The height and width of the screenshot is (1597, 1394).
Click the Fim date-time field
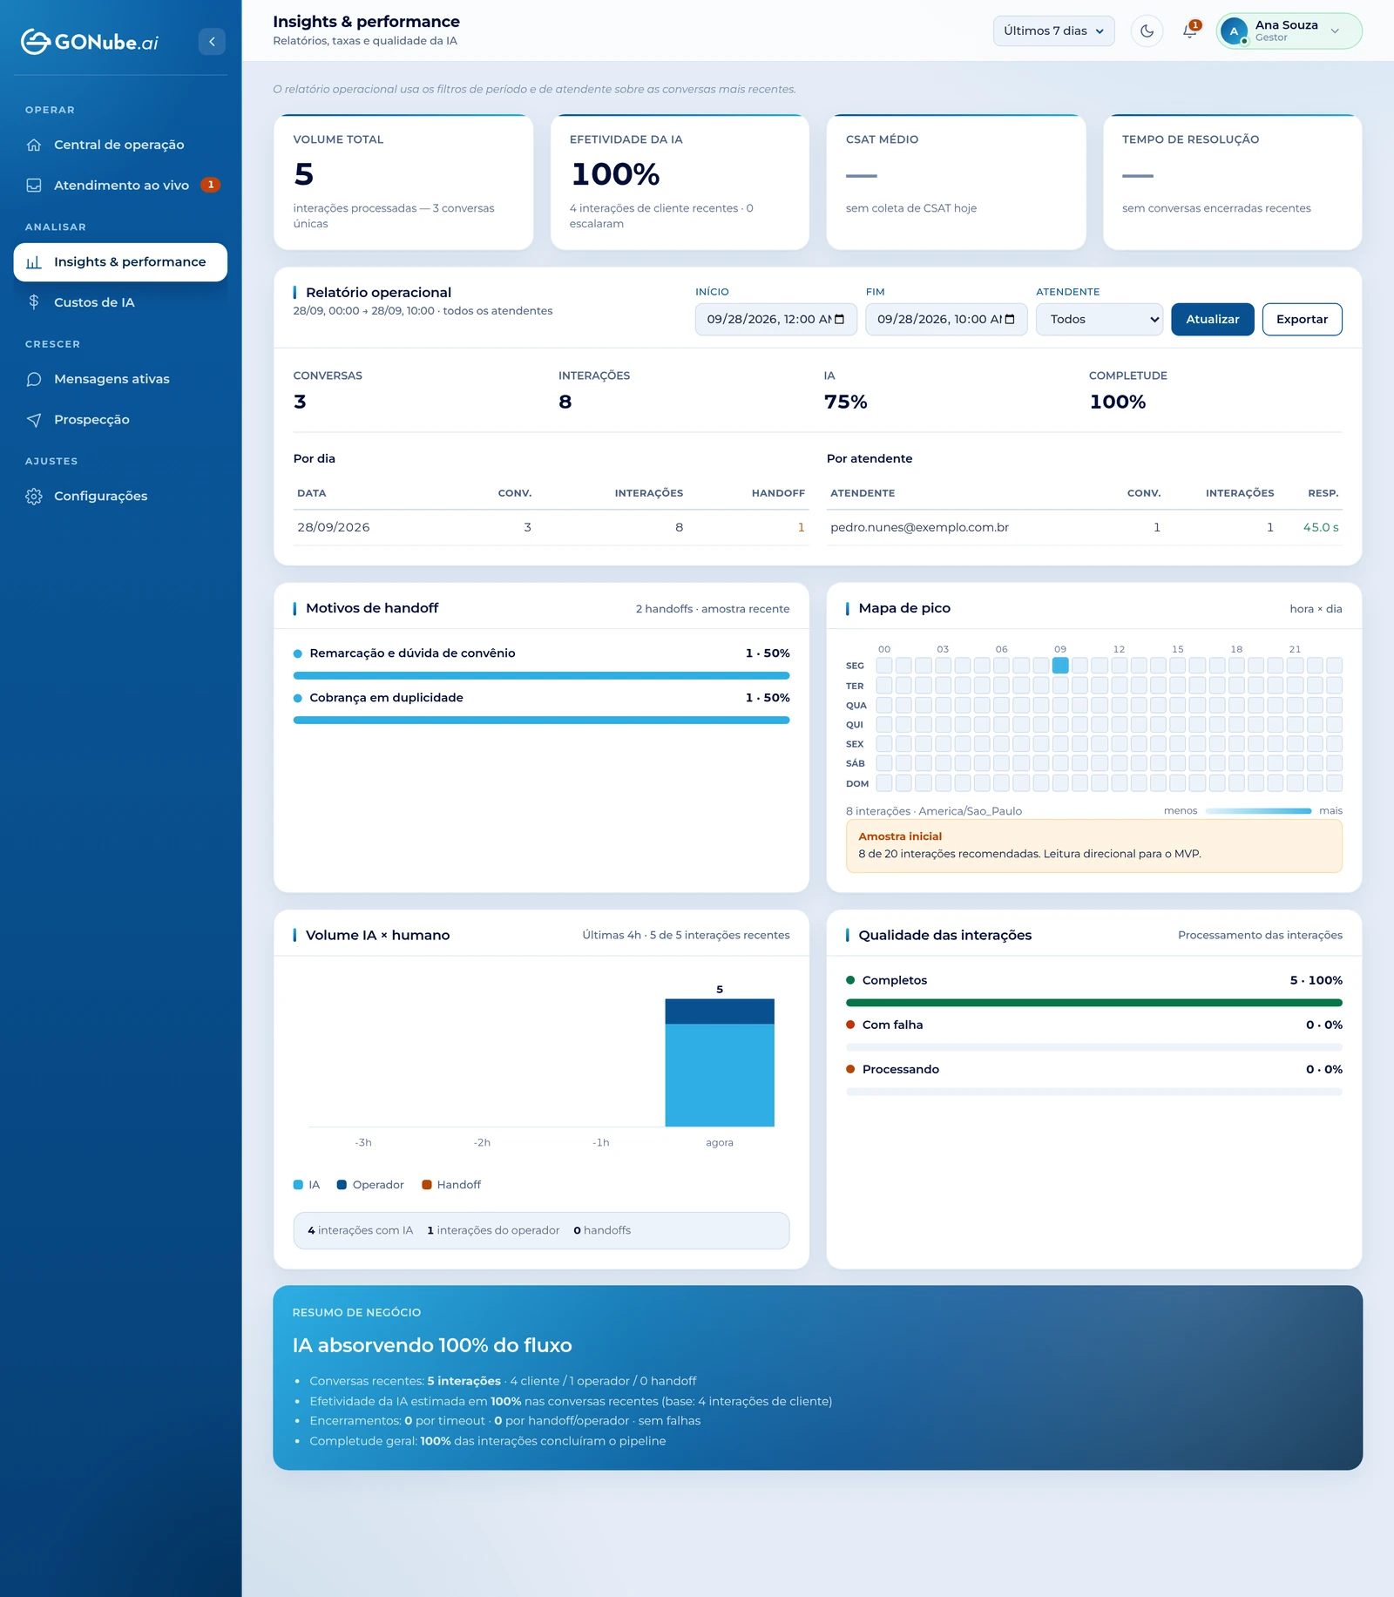(946, 320)
